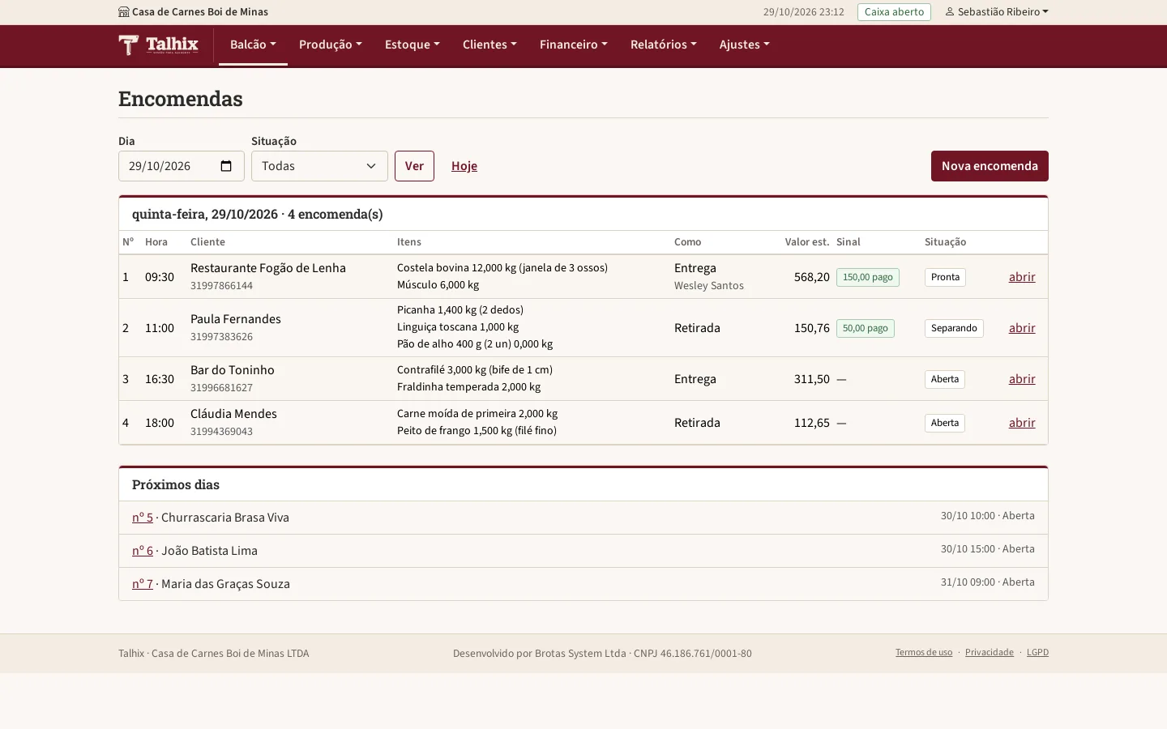Click the user icon beside Sebastião Ribeiro
1167x729 pixels.
click(x=950, y=12)
